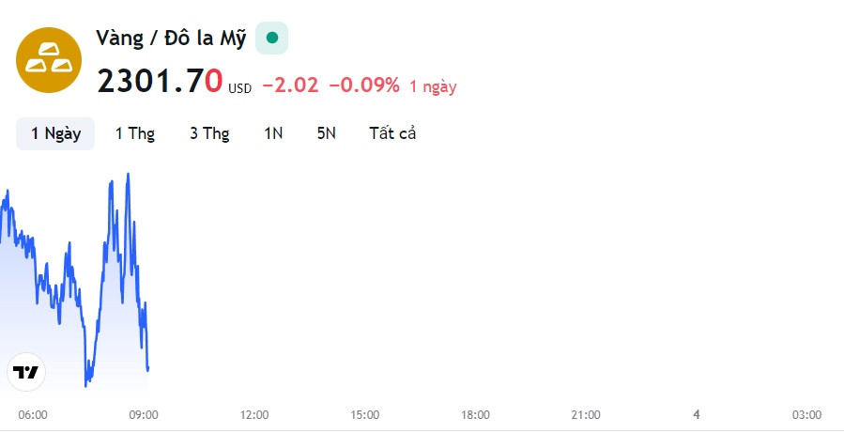
Task: Click the −2.02 price change figure
Action: pos(290,85)
